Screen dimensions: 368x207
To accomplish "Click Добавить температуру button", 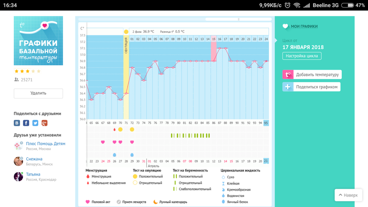I will (x=317, y=75).
